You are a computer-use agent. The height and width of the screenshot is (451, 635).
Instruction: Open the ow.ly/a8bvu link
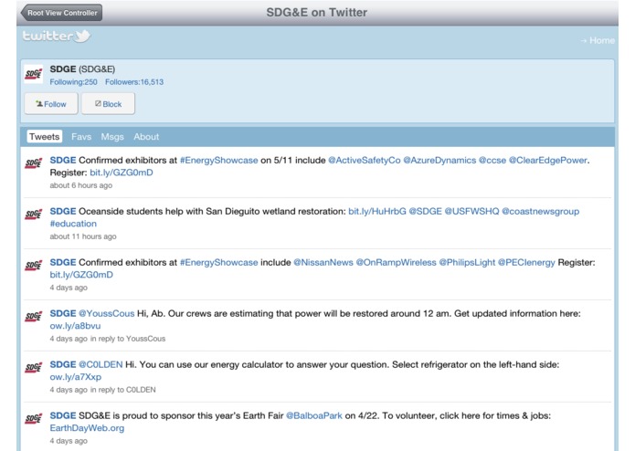(75, 326)
